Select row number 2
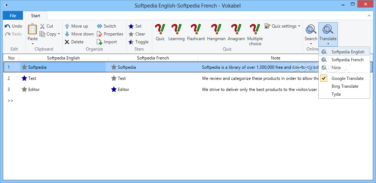The image size is (376, 183). (9, 78)
